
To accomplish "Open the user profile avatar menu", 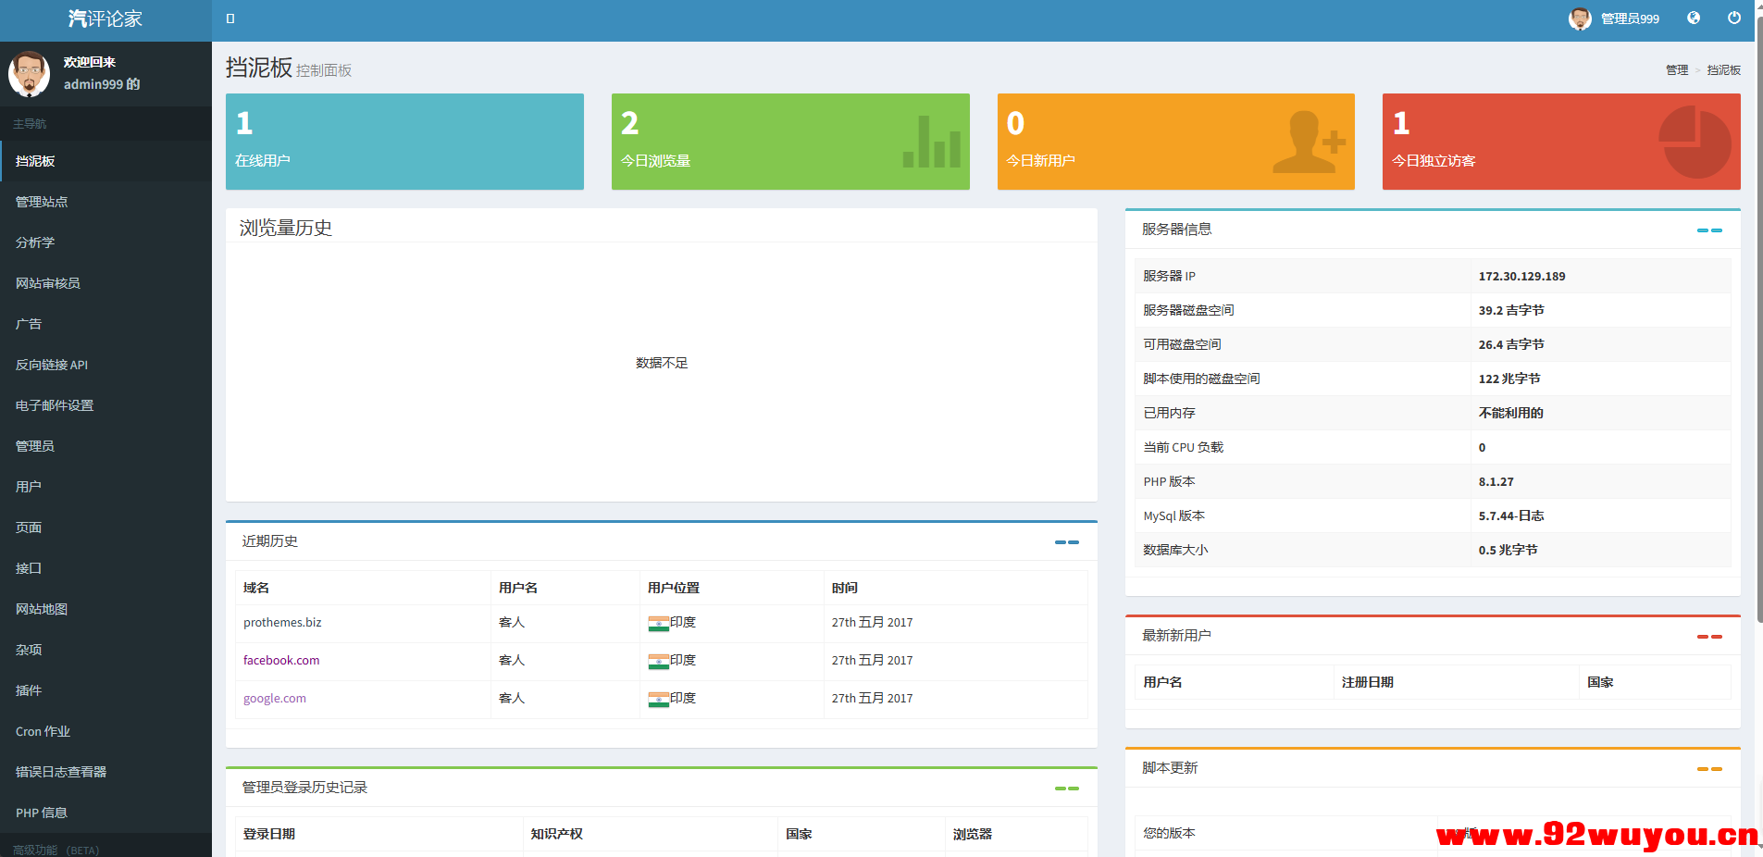I will (x=1582, y=18).
